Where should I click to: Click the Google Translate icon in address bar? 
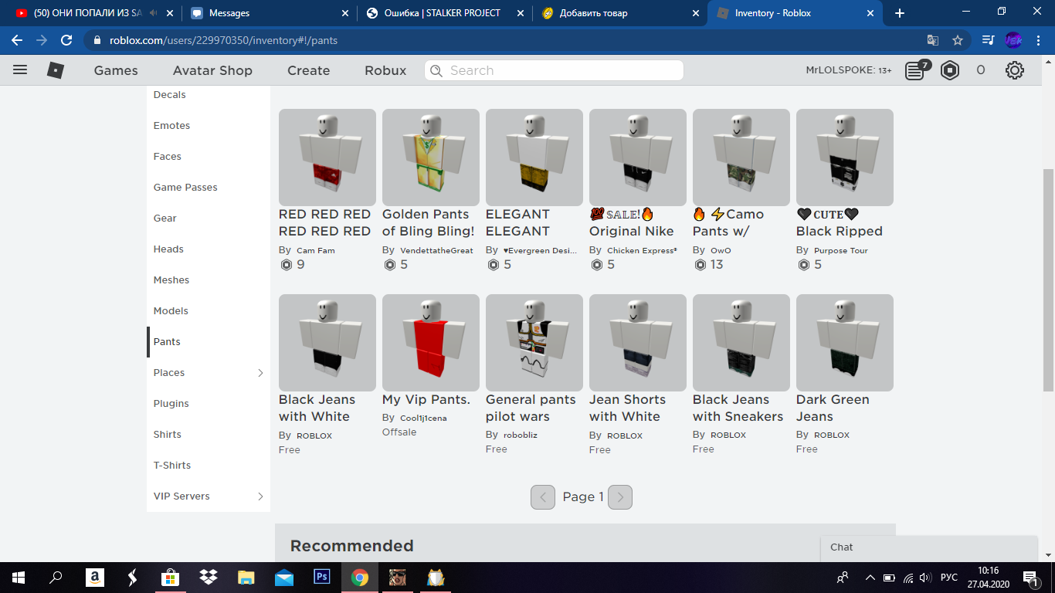coord(933,40)
